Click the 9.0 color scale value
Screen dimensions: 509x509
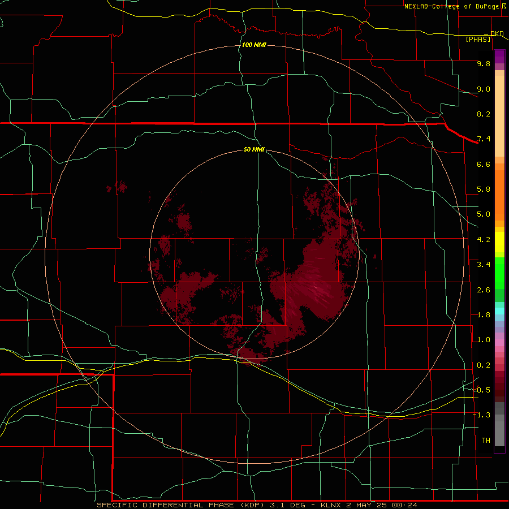point(484,89)
